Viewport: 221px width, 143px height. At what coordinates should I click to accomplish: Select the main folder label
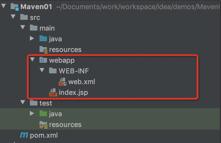coord(47,28)
